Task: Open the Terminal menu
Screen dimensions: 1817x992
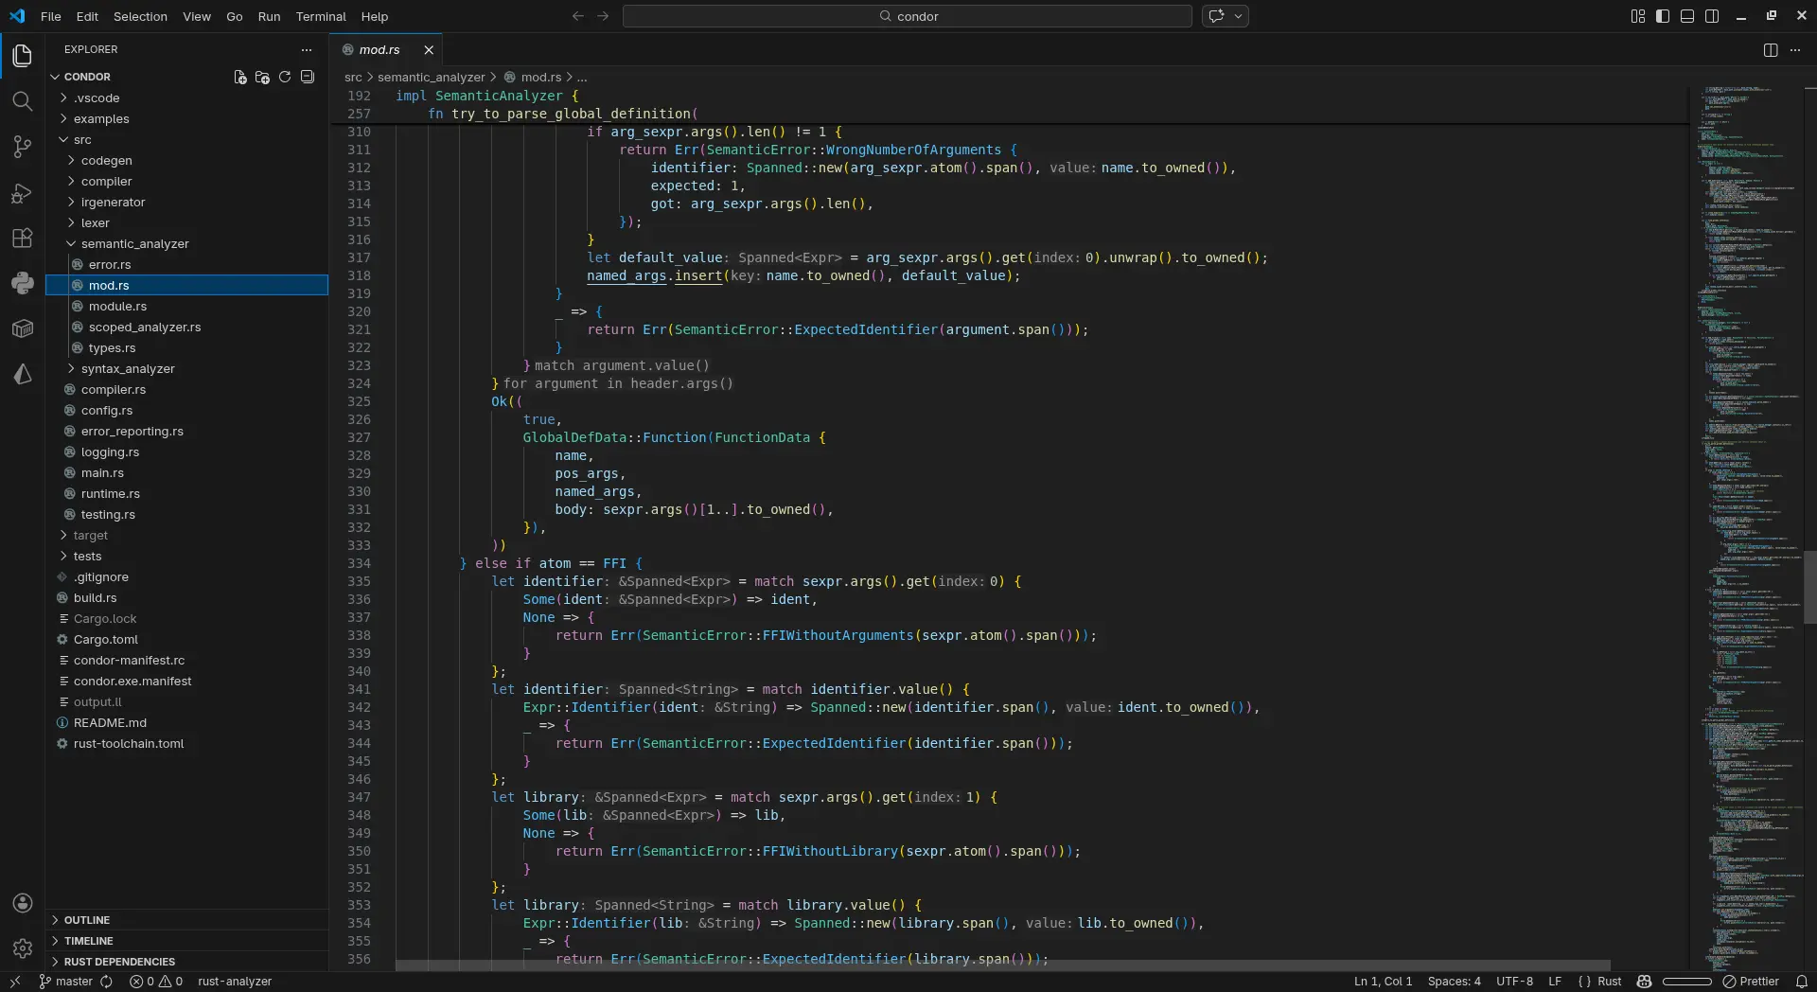Action: click(x=321, y=16)
